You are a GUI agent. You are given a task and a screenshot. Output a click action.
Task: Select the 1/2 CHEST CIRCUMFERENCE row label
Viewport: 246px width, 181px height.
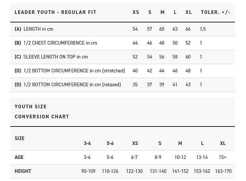[x=56, y=43]
